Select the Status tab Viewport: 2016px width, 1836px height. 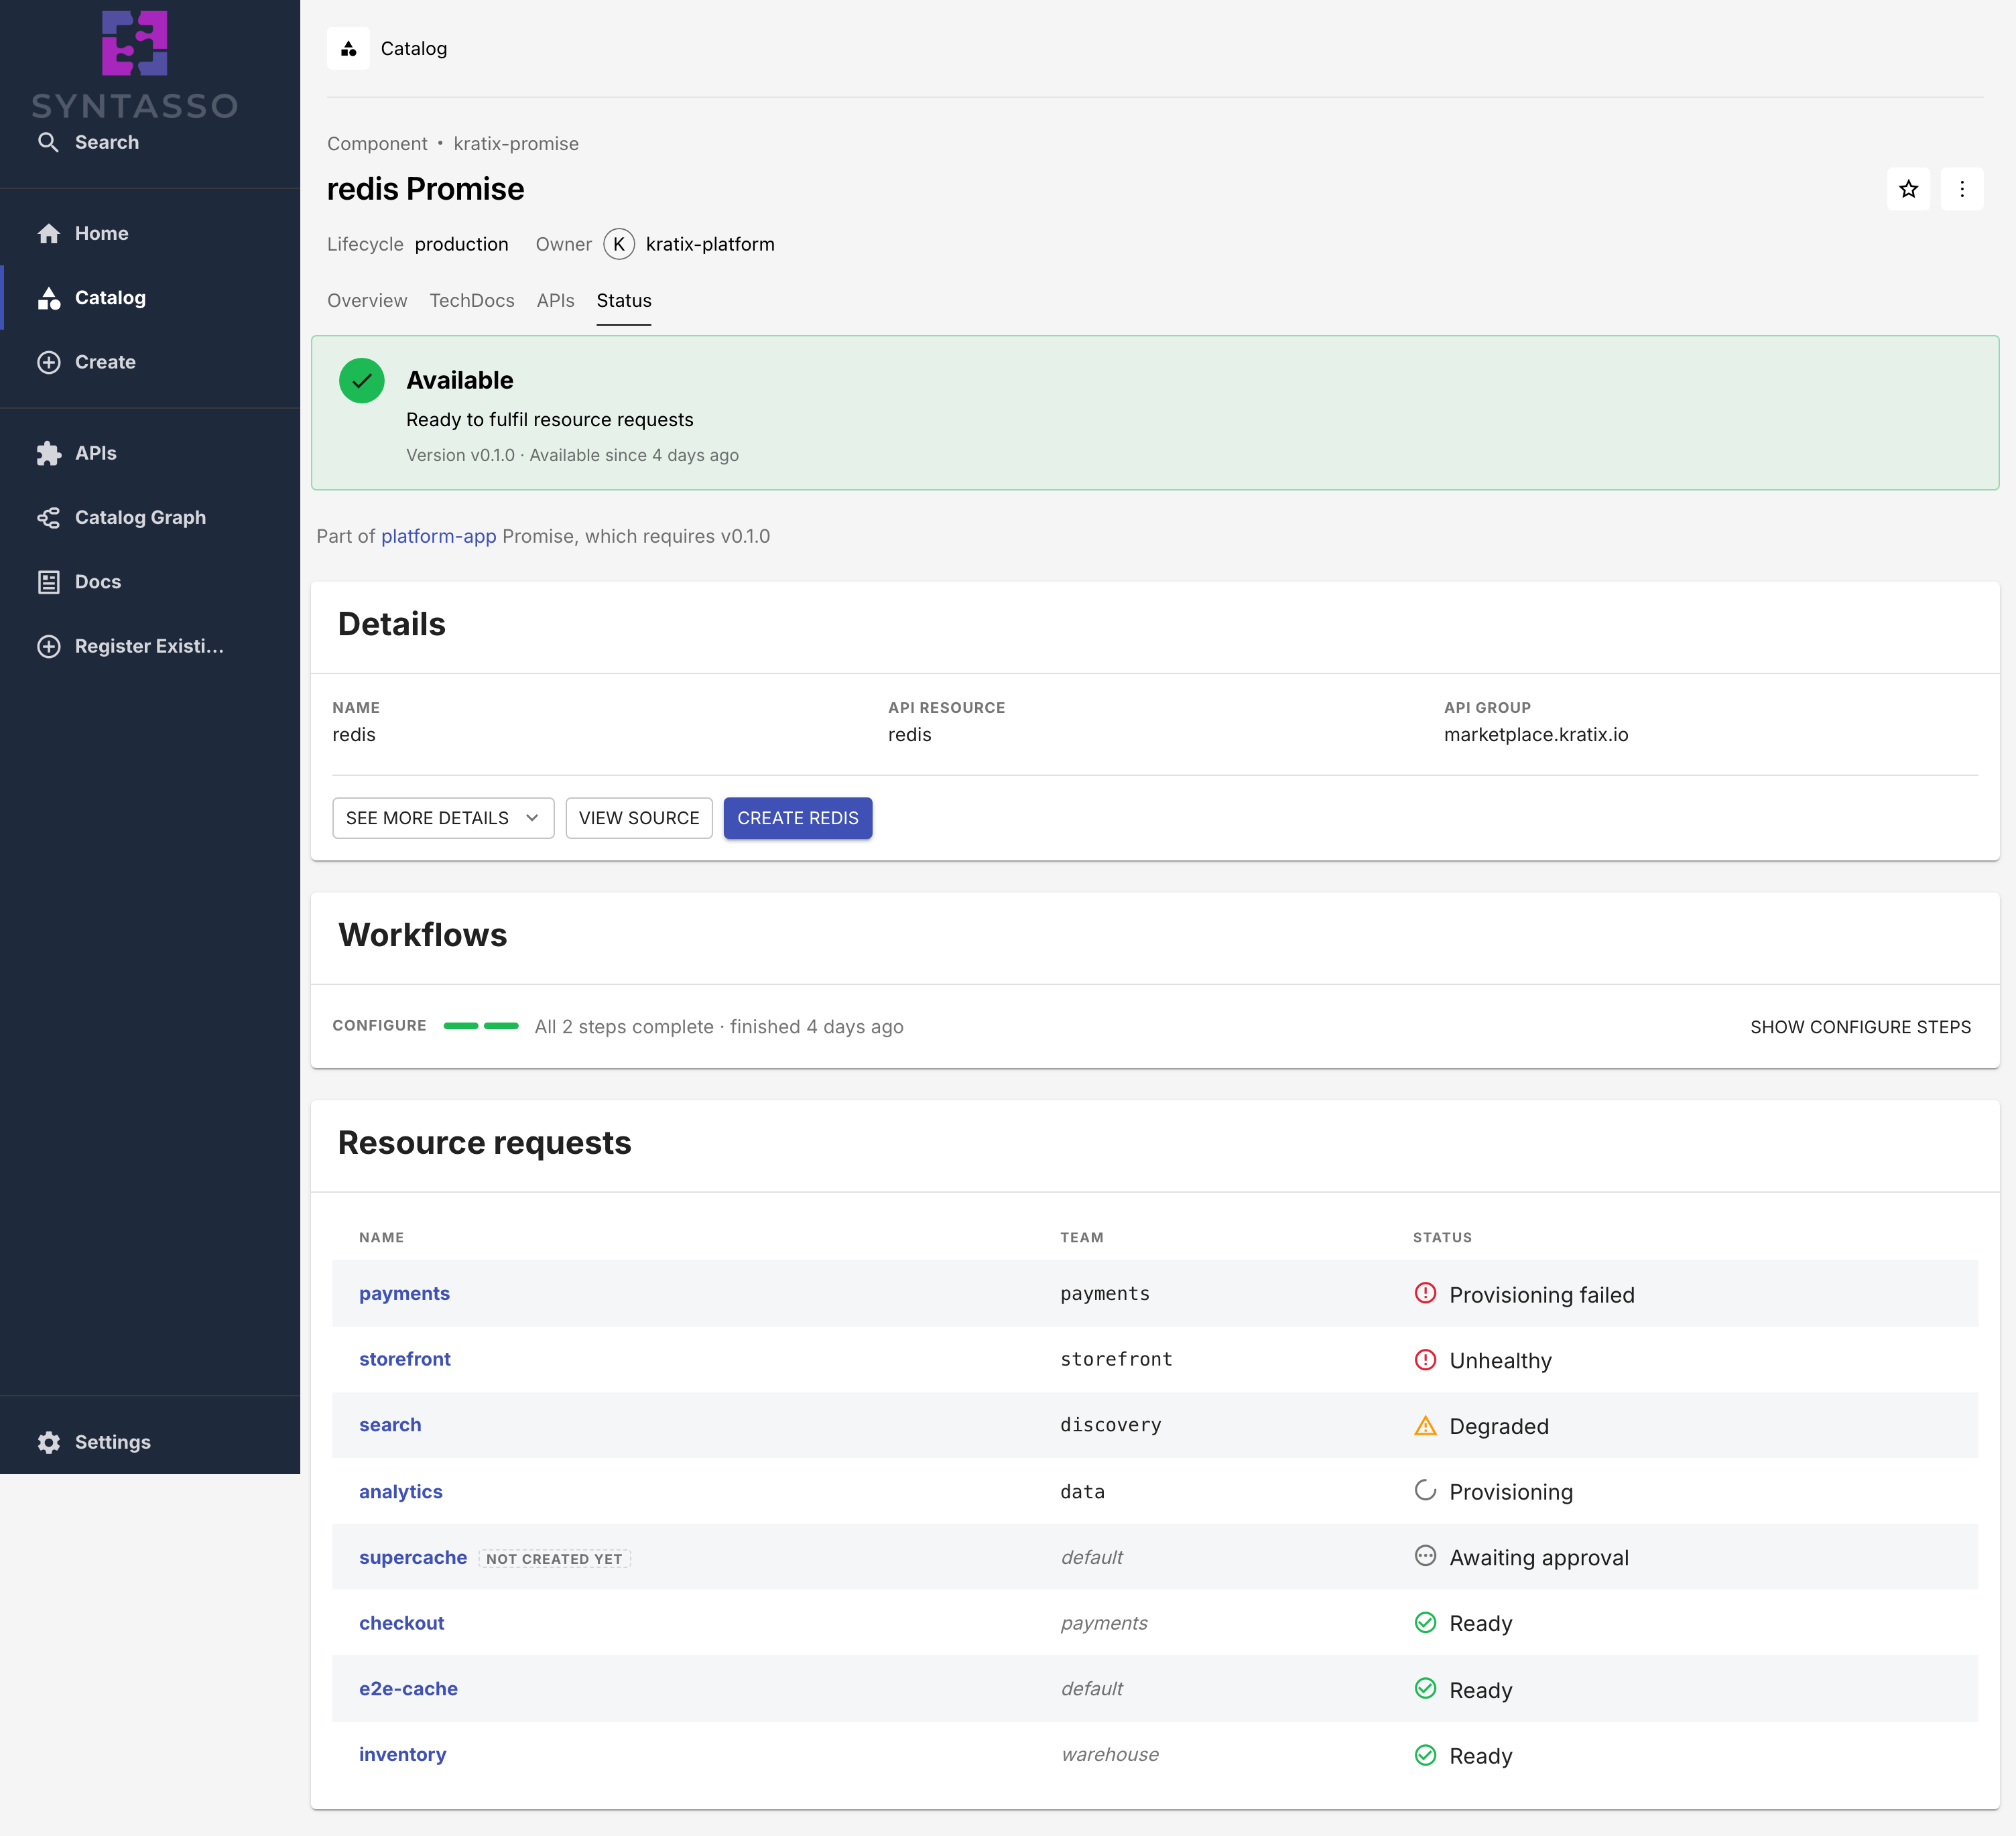coord(624,301)
